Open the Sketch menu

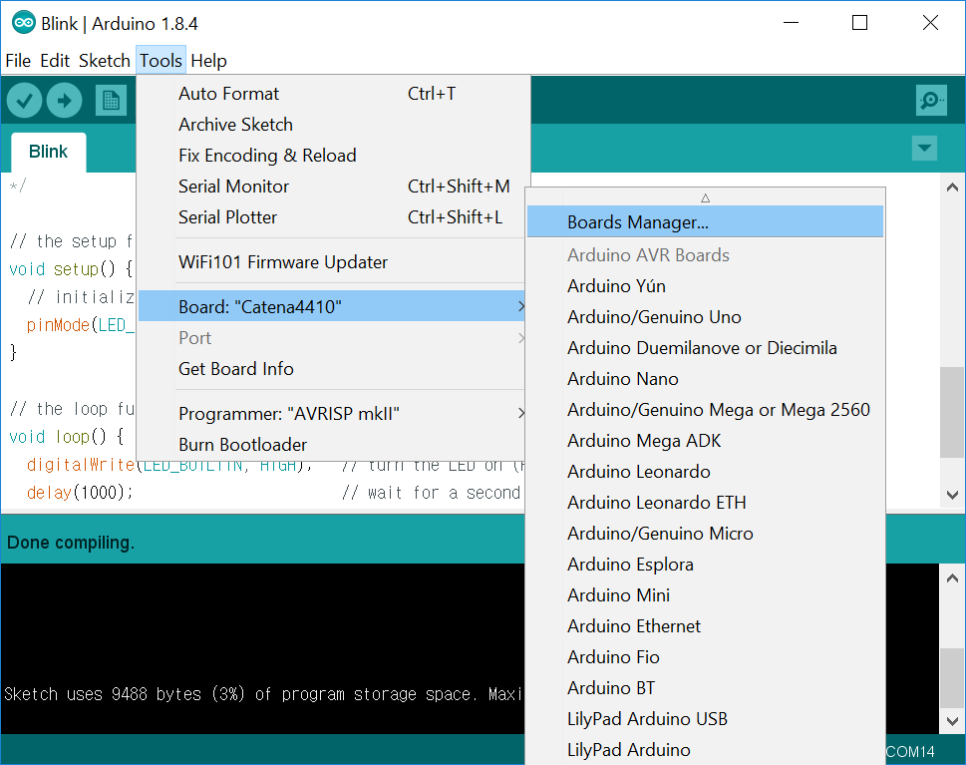pyautogui.click(x=104, y=61)
